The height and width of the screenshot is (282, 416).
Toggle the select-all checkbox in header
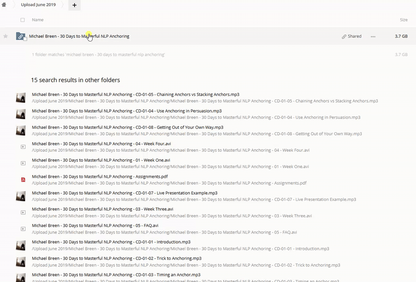22,20
